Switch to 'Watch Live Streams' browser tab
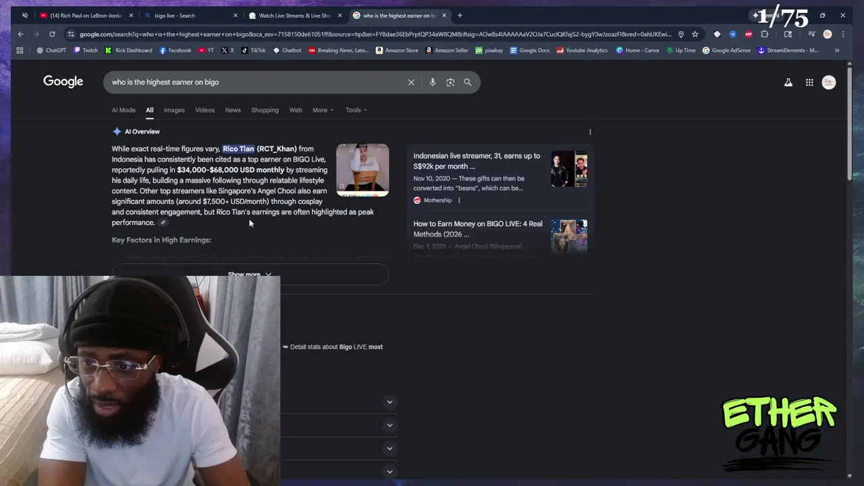This screenshot has width=864, height=486. click(x=296, y=16)
